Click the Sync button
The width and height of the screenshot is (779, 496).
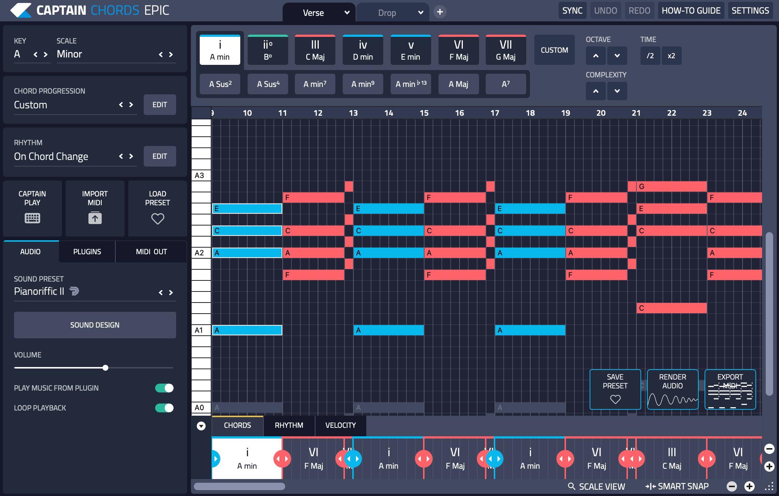[x=572, y=10]
